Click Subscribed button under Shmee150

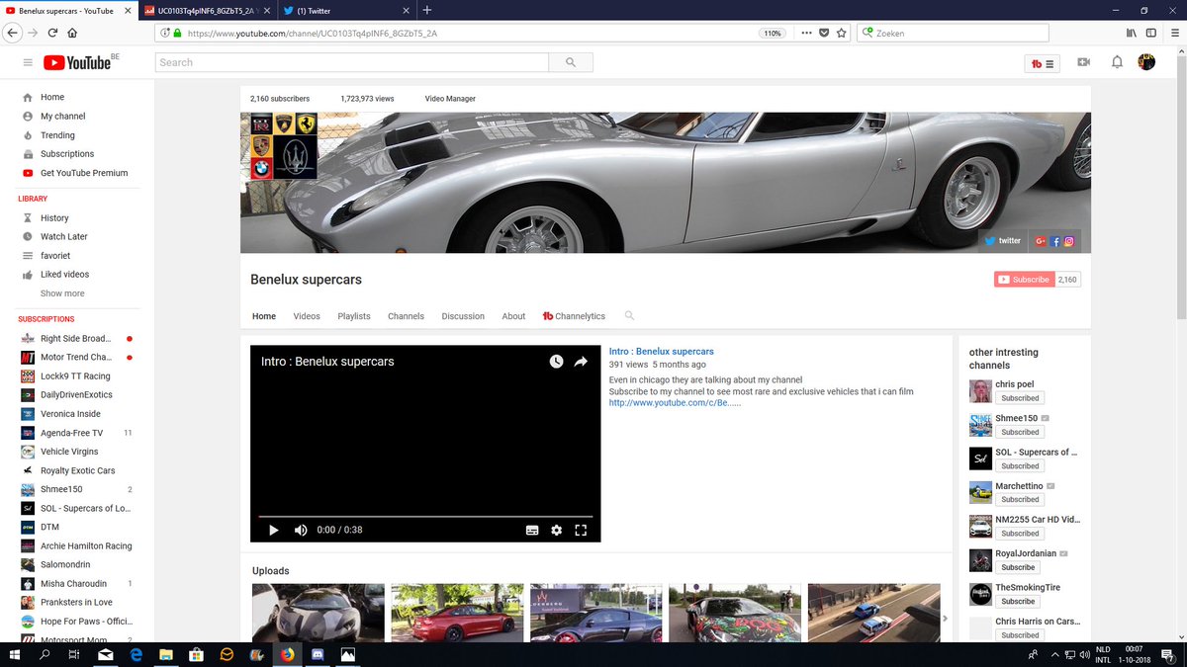point(1019,432)
